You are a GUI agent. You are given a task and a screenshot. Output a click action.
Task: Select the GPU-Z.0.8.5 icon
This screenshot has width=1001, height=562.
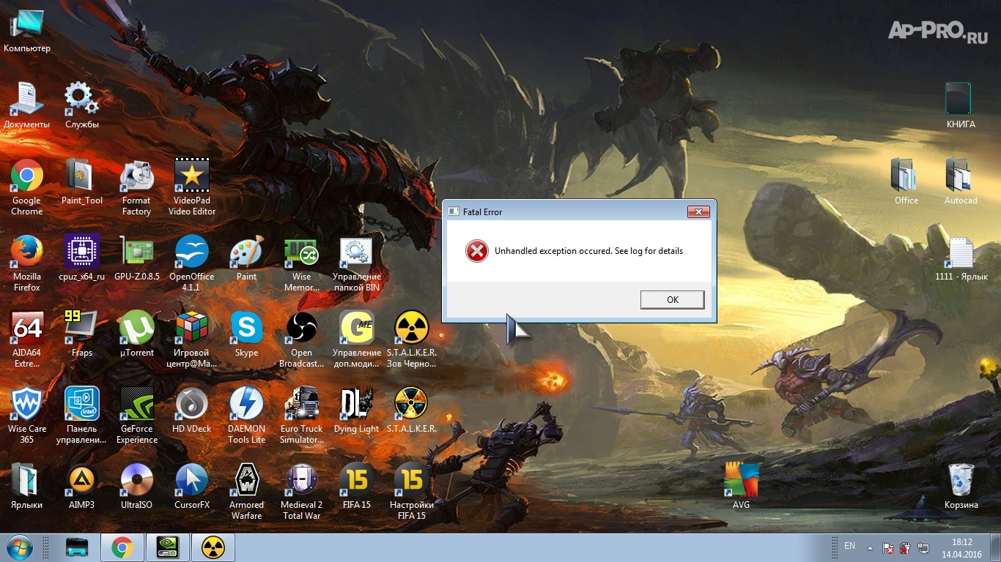click(x=137, y=259)
